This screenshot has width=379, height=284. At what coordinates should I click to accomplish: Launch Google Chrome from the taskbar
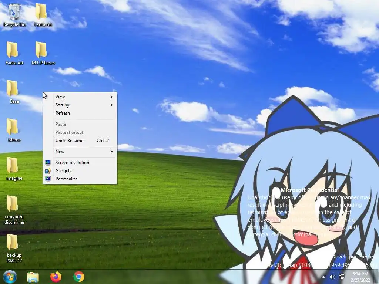point(79,277)
